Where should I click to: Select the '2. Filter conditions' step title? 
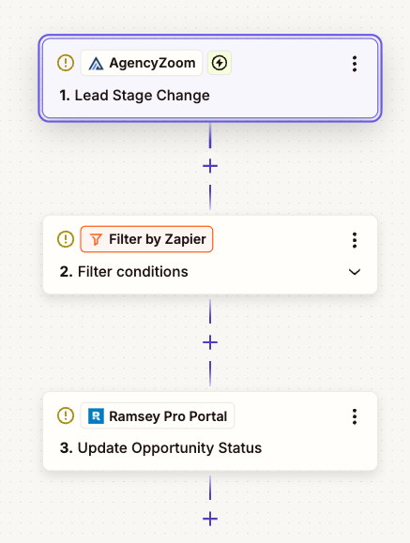[124, 272]
